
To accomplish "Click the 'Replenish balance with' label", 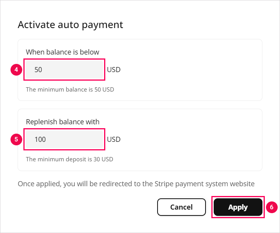I will 62,121.
